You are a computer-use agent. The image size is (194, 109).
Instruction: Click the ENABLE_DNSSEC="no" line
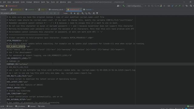tap(16, 88)
